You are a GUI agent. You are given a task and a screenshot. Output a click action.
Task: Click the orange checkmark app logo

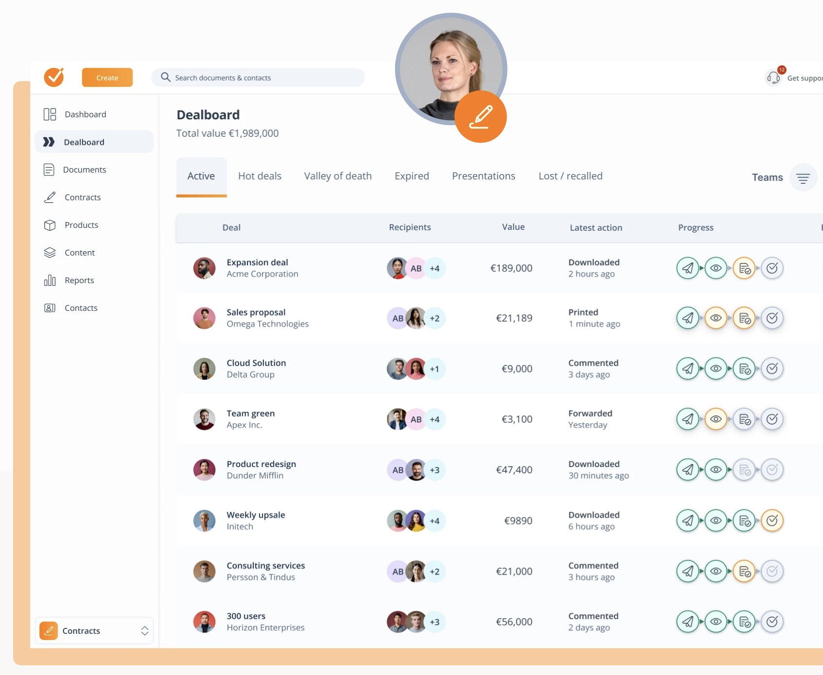(x=54, y=77)
